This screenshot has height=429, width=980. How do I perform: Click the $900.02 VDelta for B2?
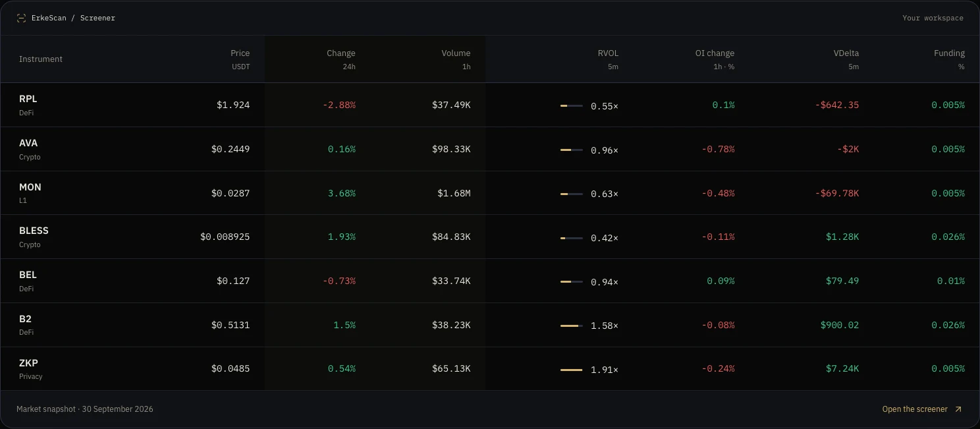840,325
